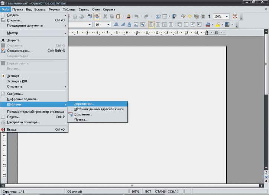Click the Redo arrow icon
Screen dimensions: 269x195
(x=146, y=16)
